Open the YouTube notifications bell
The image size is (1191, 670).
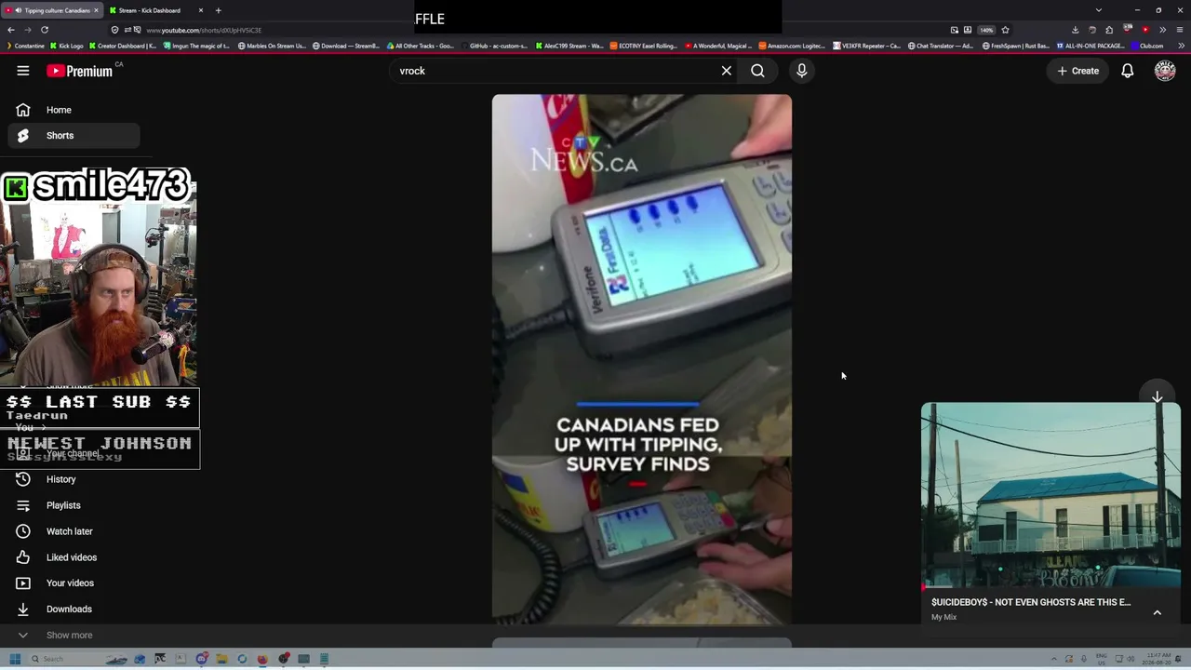tap(1127, 71)
